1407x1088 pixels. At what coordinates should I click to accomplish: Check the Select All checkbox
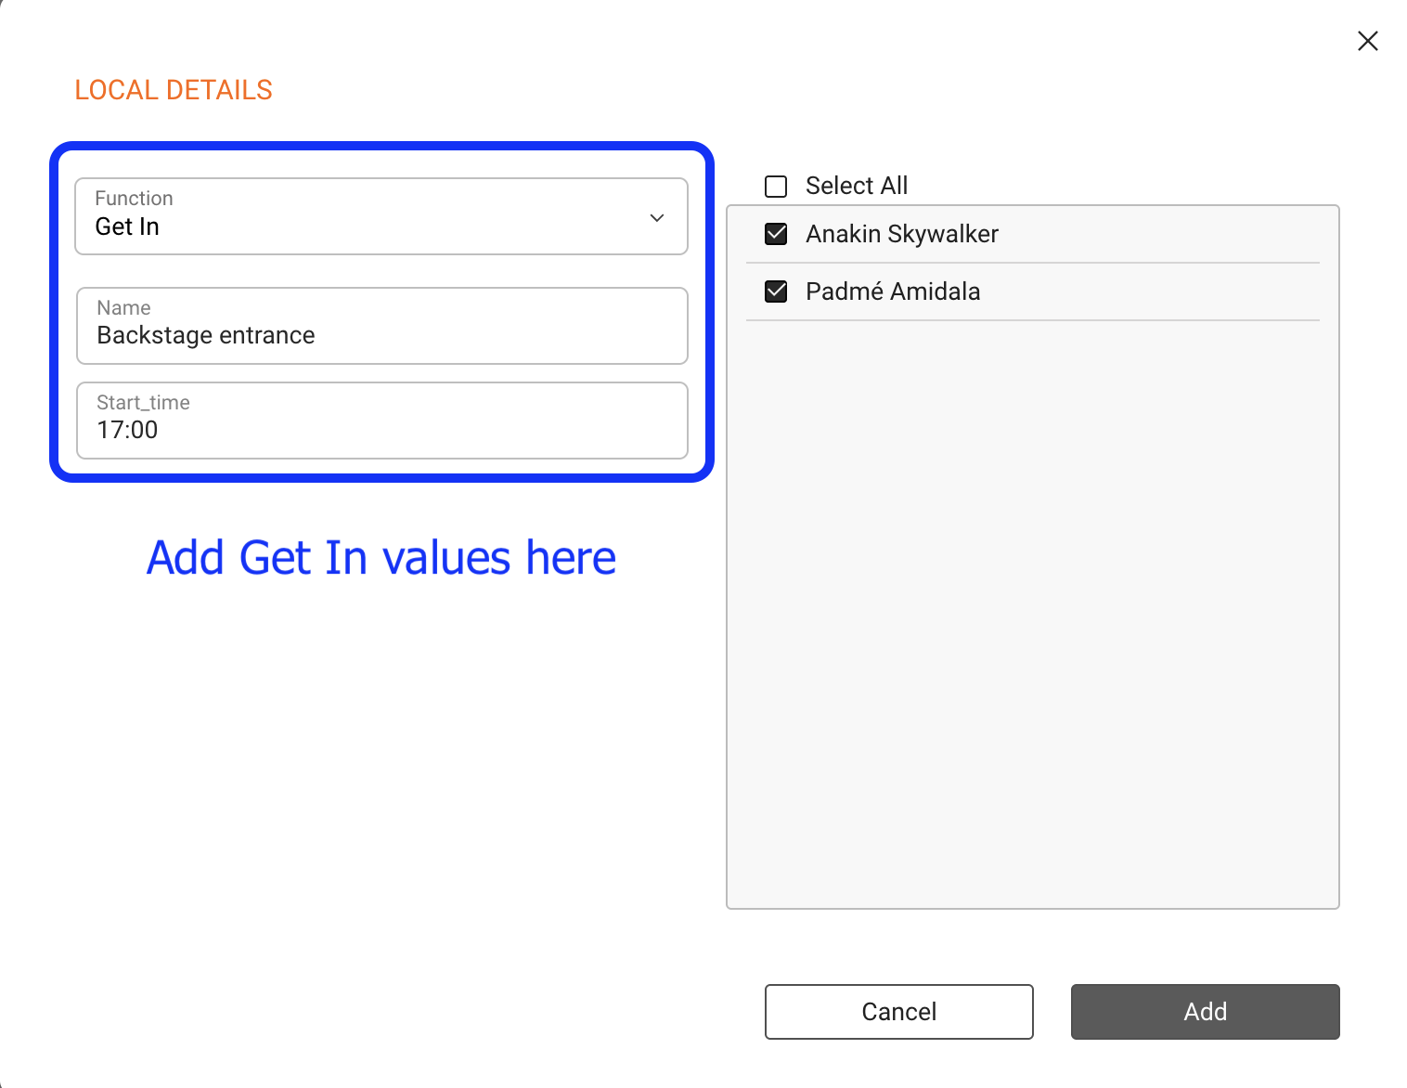click(776, 187)
